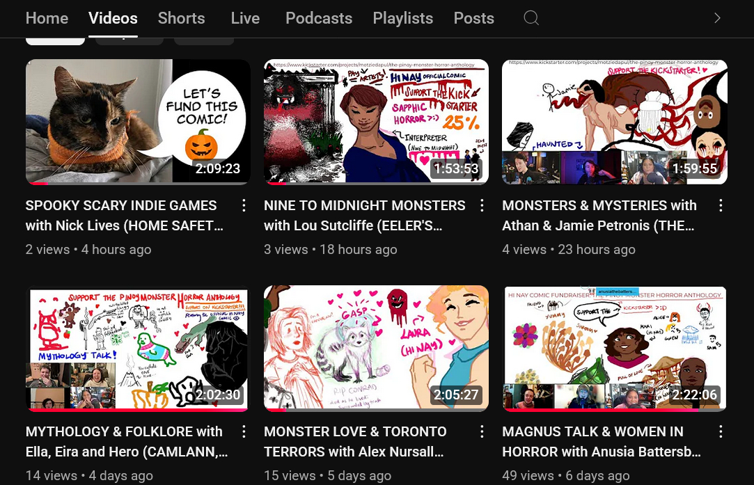The width and height of the screenshot is (754, 485).
Task: Click the MYTHOLOGY & FOLKLORE with Ella title link
Action: tap(125, 442)
